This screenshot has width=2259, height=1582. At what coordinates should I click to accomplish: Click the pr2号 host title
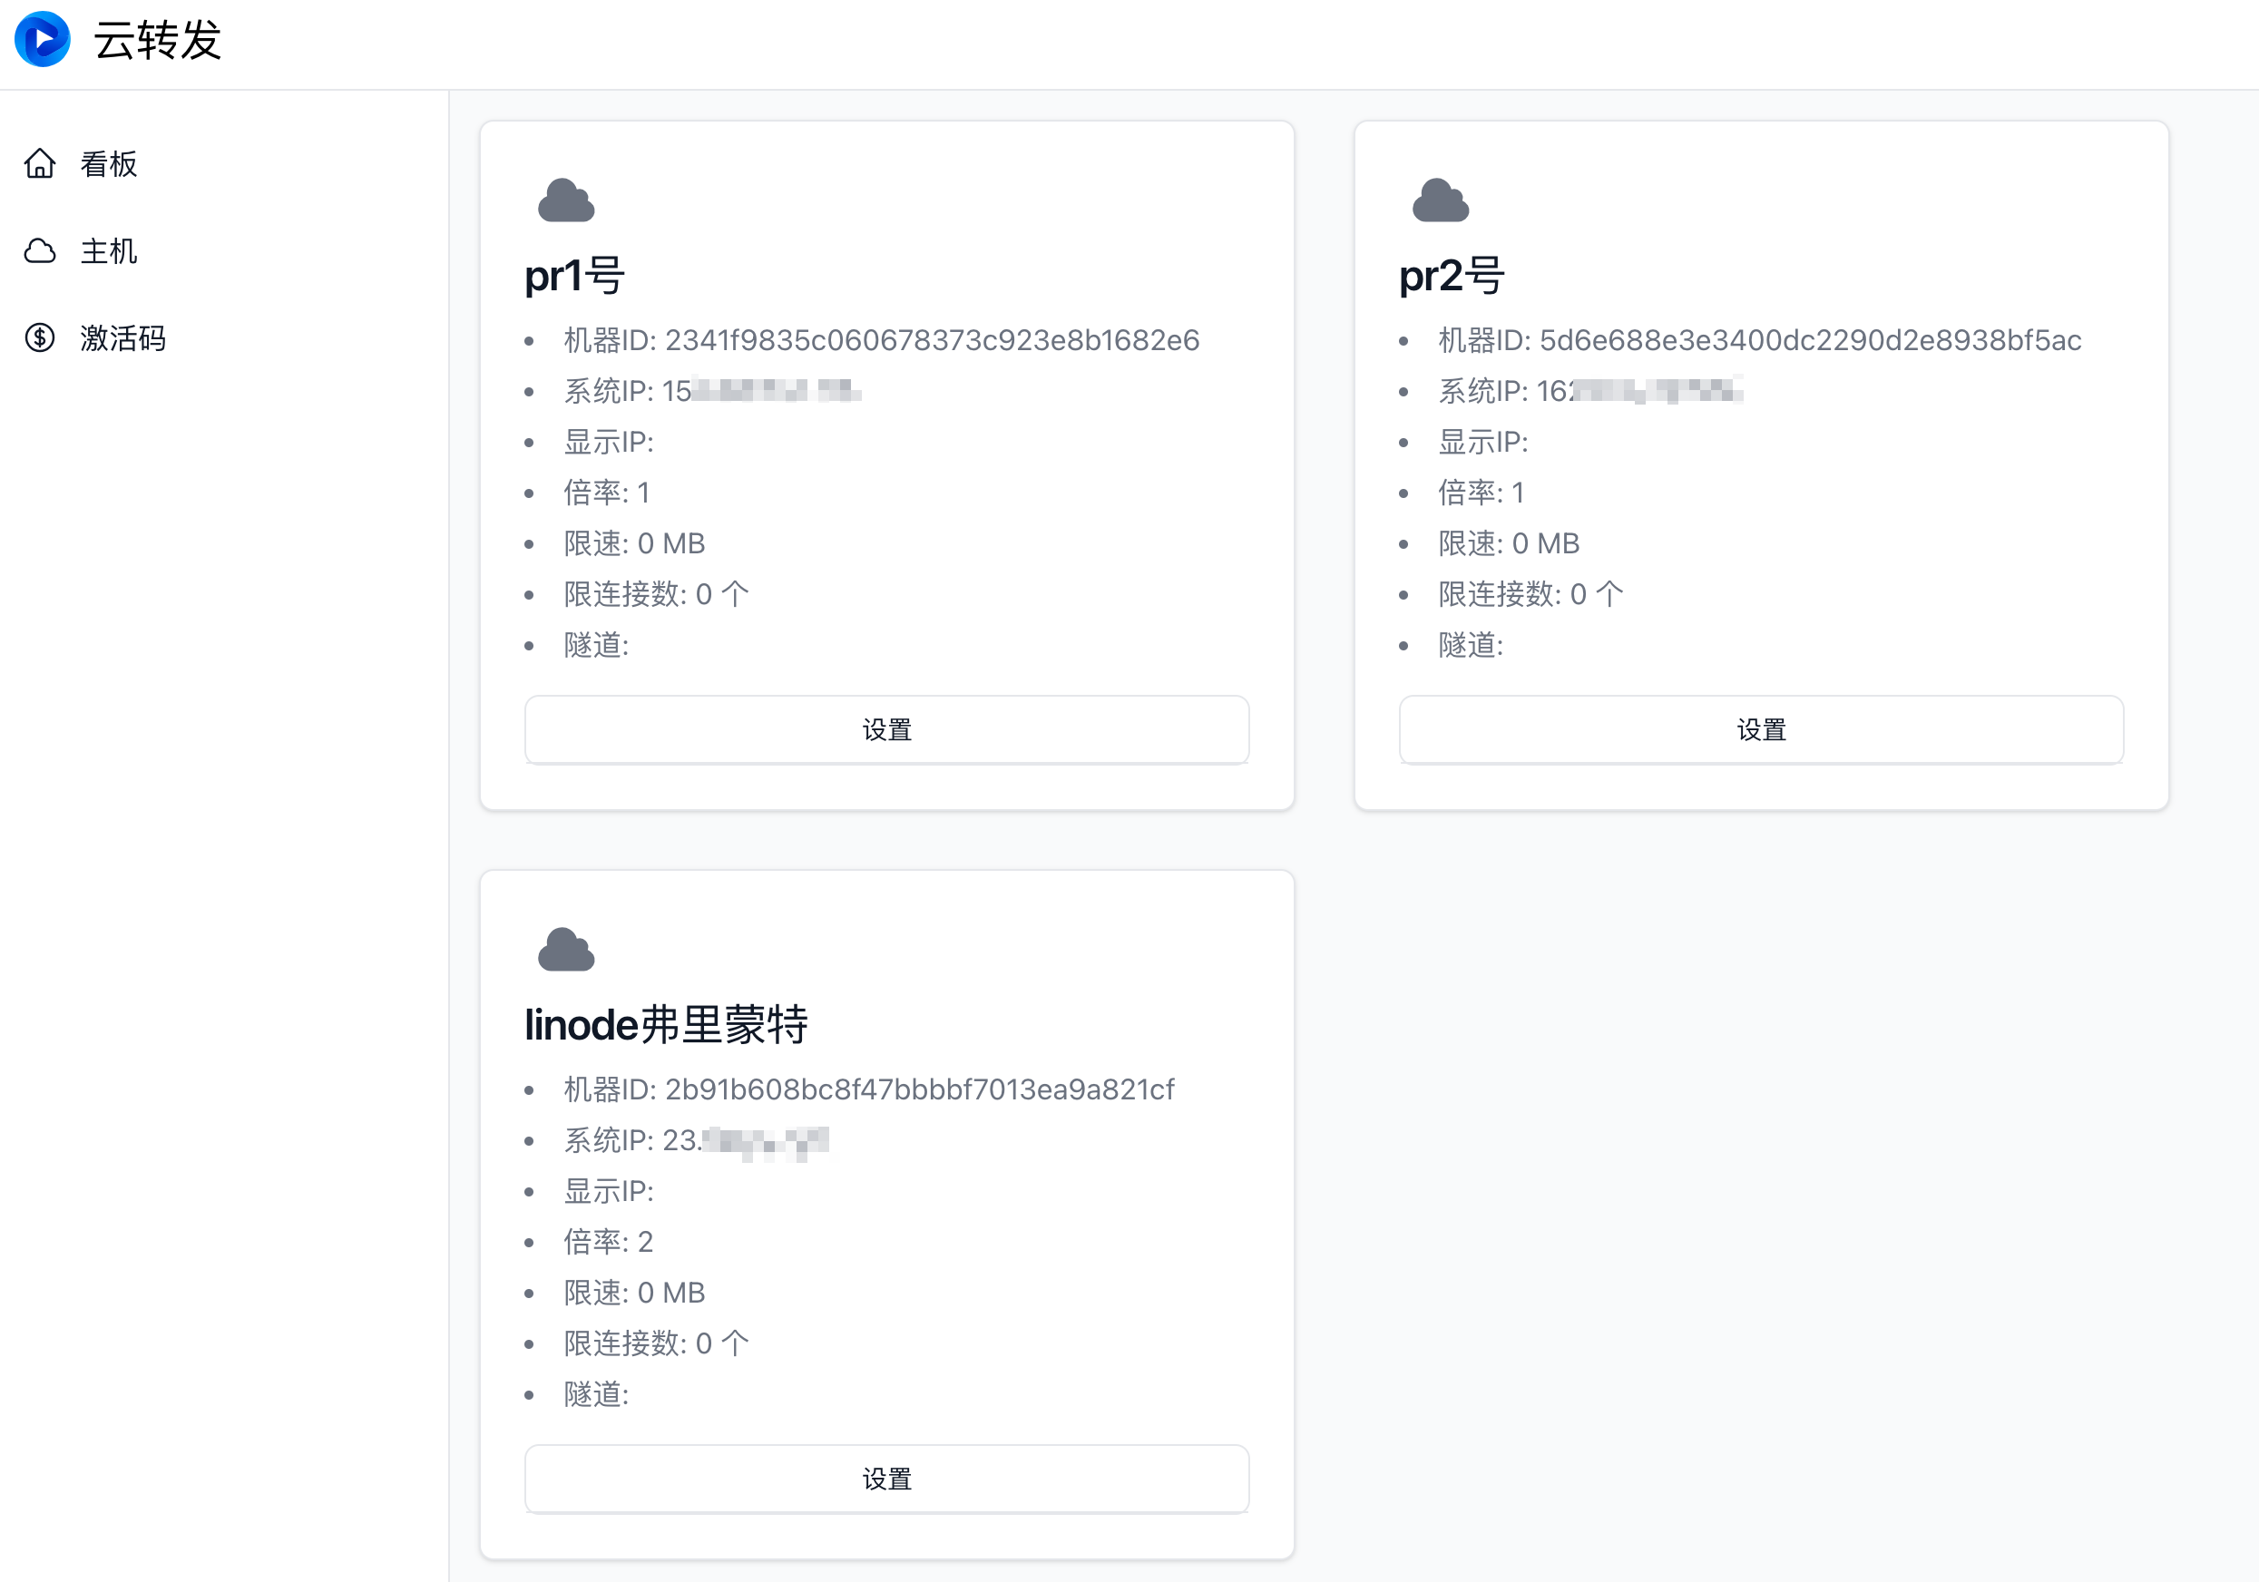pos(1452,276)
